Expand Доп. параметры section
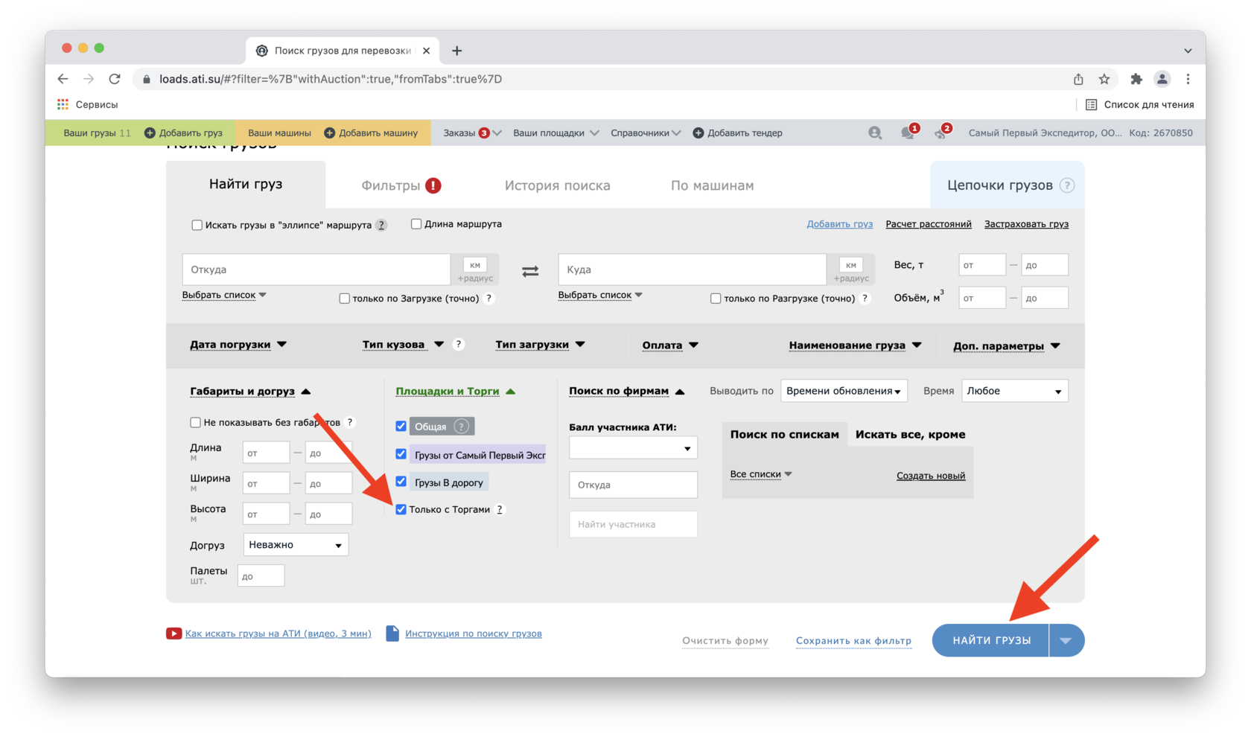This screenshot has width=1251, height=737. pos(1007,346)
